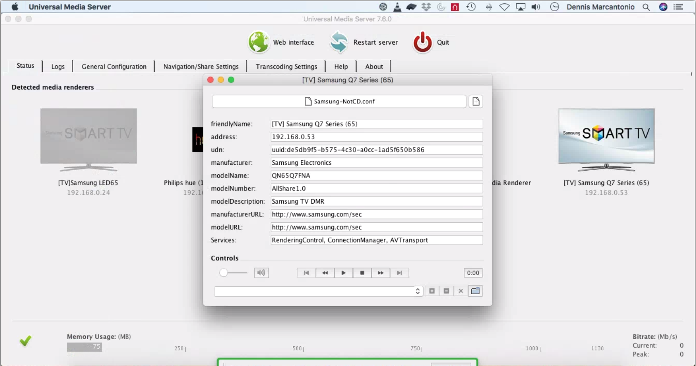Screen dimensions: 696x366
Task: Open the Apple menu
Action: pos(15,7)
